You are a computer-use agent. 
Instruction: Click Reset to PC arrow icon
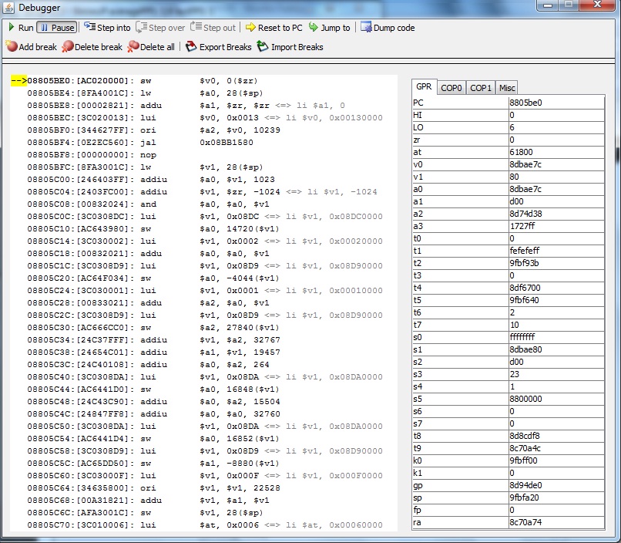tap(250, 28)
